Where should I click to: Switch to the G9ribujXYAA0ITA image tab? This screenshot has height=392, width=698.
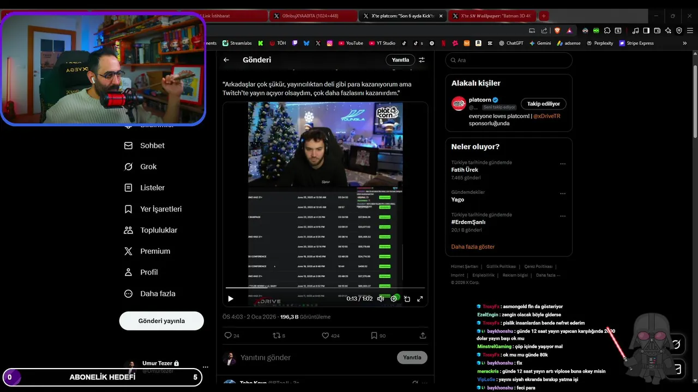[x=313, y=16]
